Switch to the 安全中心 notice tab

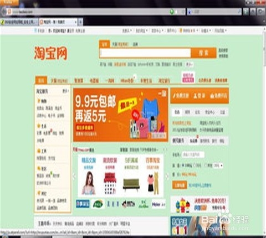[x=210, y=112]
